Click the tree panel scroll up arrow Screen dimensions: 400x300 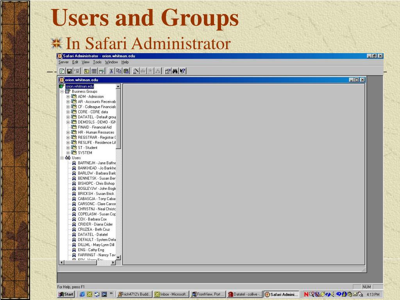118,86
